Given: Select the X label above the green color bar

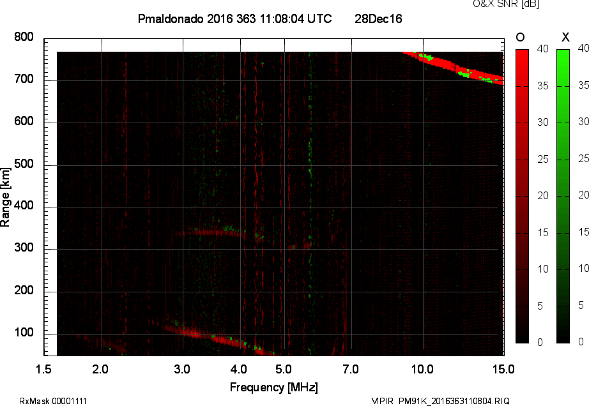Looking at the screenshot, I should tap(565, 37).
